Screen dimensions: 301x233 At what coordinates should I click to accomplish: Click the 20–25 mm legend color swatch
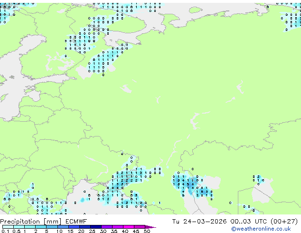85,227
